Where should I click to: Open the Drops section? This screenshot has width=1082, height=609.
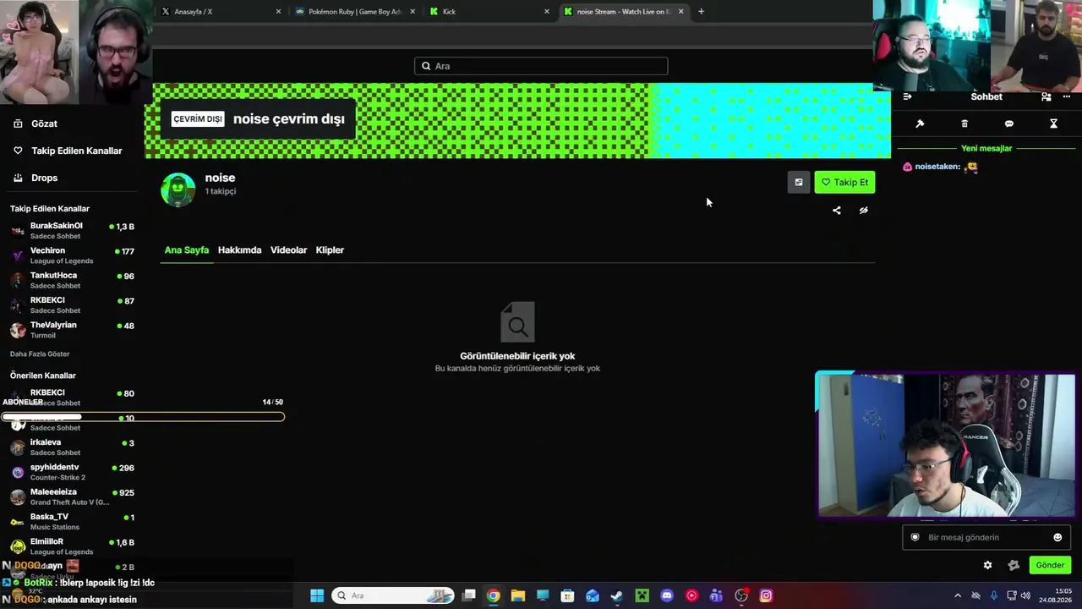(36, 178)
